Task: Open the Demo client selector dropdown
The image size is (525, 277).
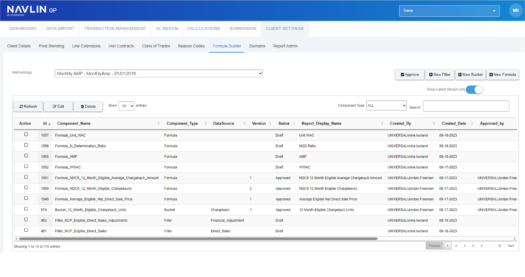Action: tap(449, 11)
